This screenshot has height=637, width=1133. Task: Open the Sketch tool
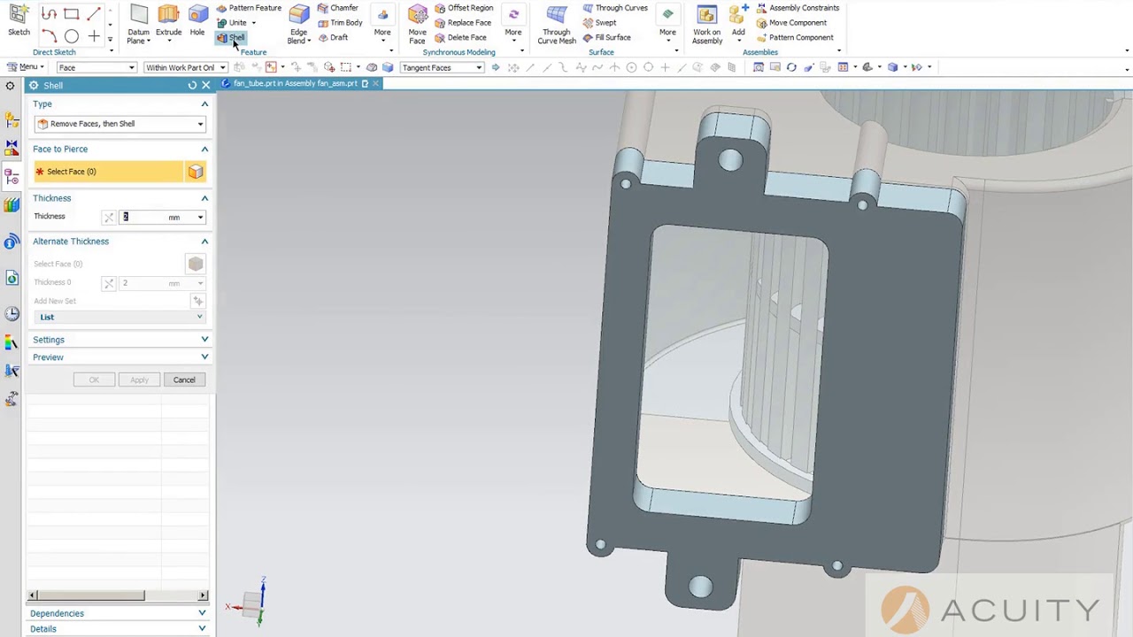(x=19, y=21)
